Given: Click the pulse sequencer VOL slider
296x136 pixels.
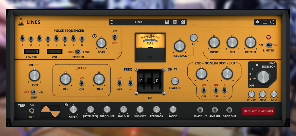Looking at the screenshot, I should (x=55, y=52).
